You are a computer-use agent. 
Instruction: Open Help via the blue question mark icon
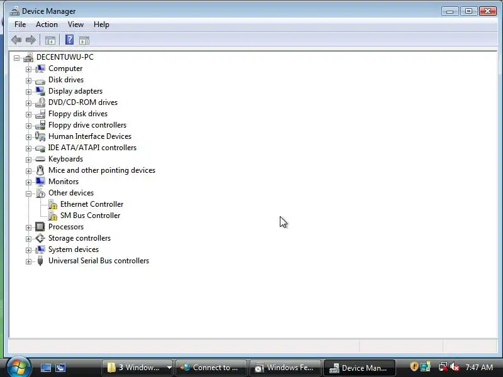pos(69,40)
